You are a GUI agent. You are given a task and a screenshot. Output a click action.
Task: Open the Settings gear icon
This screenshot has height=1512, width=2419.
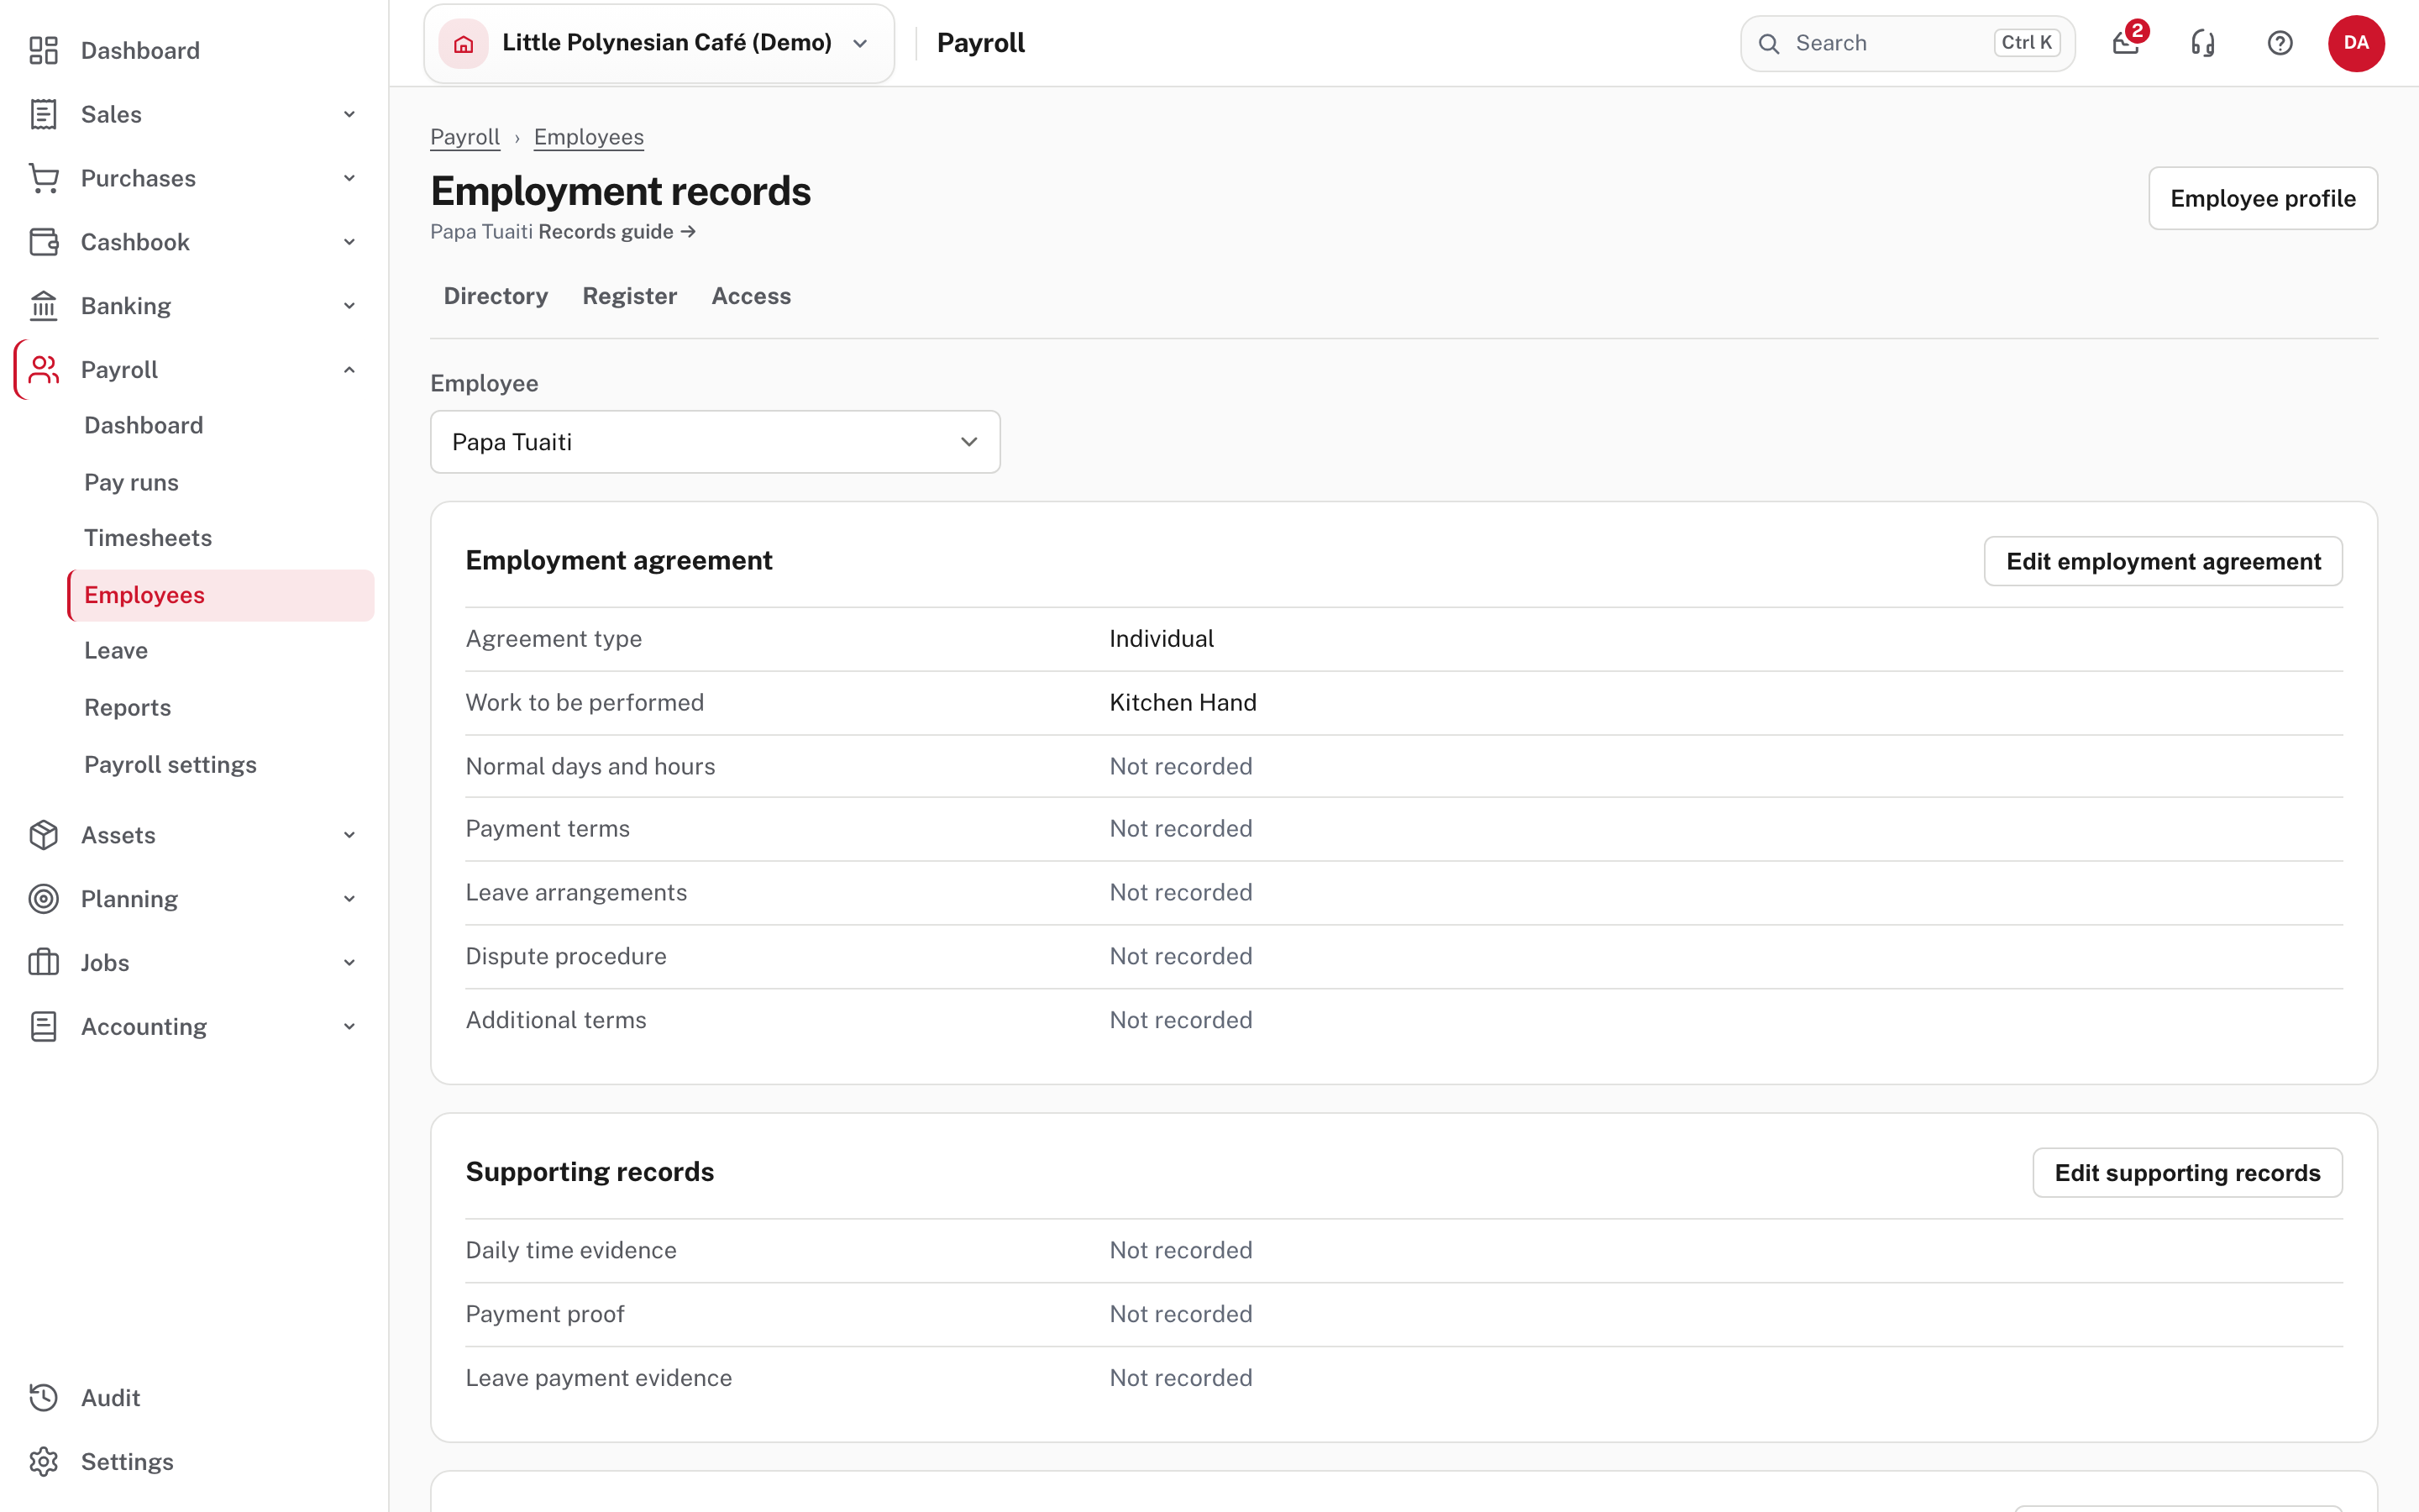pos(43,1462)
